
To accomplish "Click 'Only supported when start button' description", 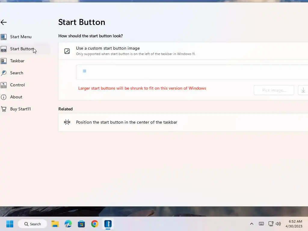I will [x=136, y=54].
